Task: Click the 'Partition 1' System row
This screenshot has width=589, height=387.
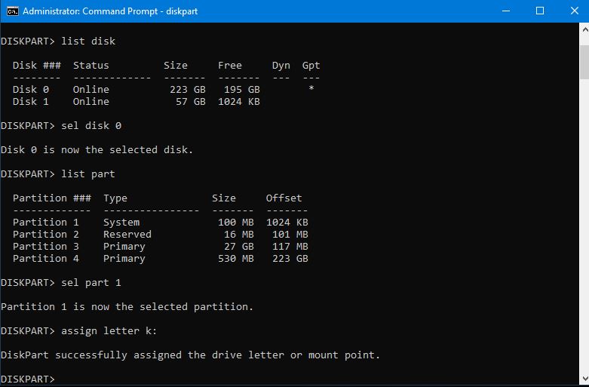Action: [160, 222]
